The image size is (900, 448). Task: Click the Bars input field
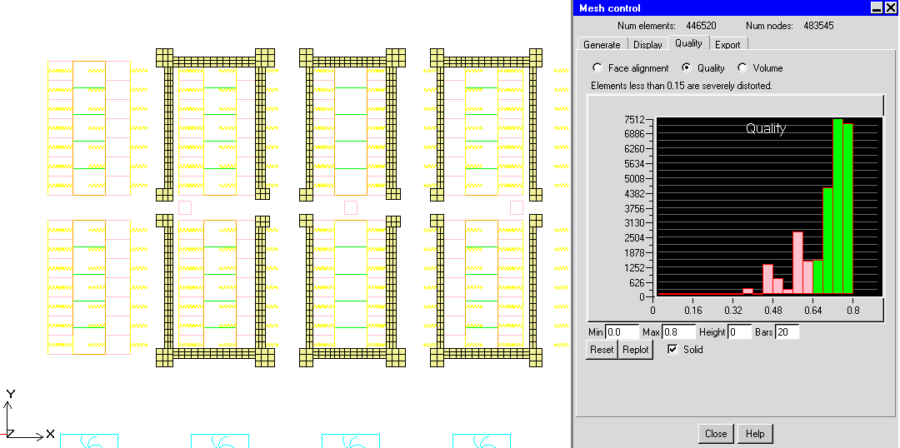click(x=787, y=332)
